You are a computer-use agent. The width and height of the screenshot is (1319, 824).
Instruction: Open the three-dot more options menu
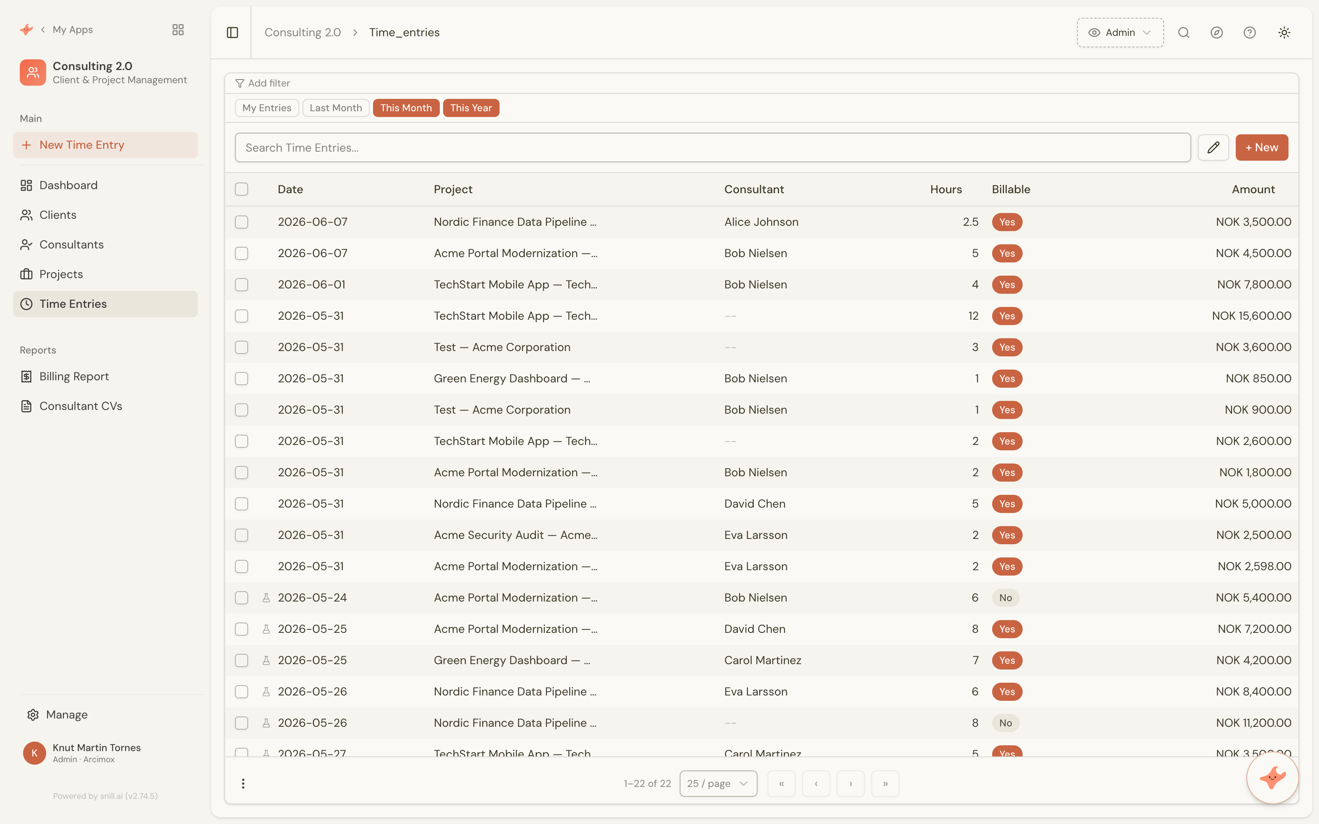(243, 784)
